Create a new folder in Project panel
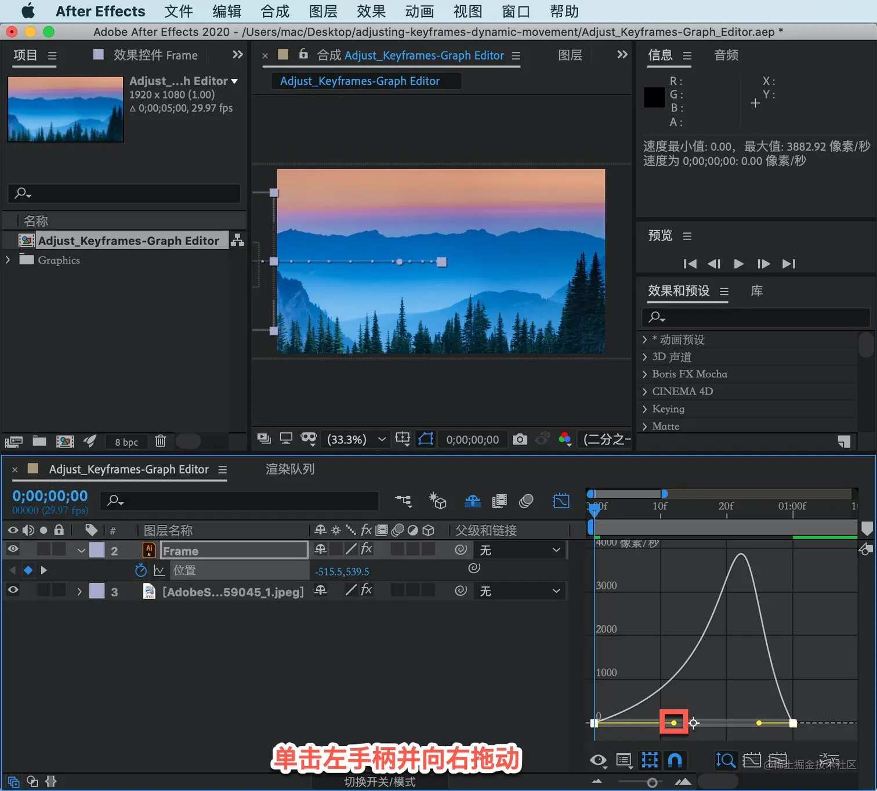 tap(39, 441)
